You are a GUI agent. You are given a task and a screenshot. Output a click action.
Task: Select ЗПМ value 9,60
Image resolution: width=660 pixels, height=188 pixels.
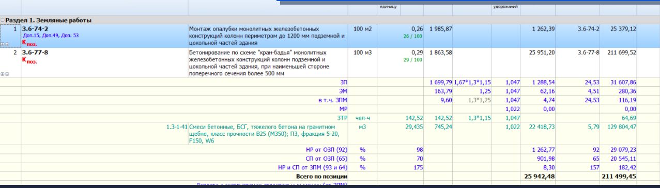(446, 100)
